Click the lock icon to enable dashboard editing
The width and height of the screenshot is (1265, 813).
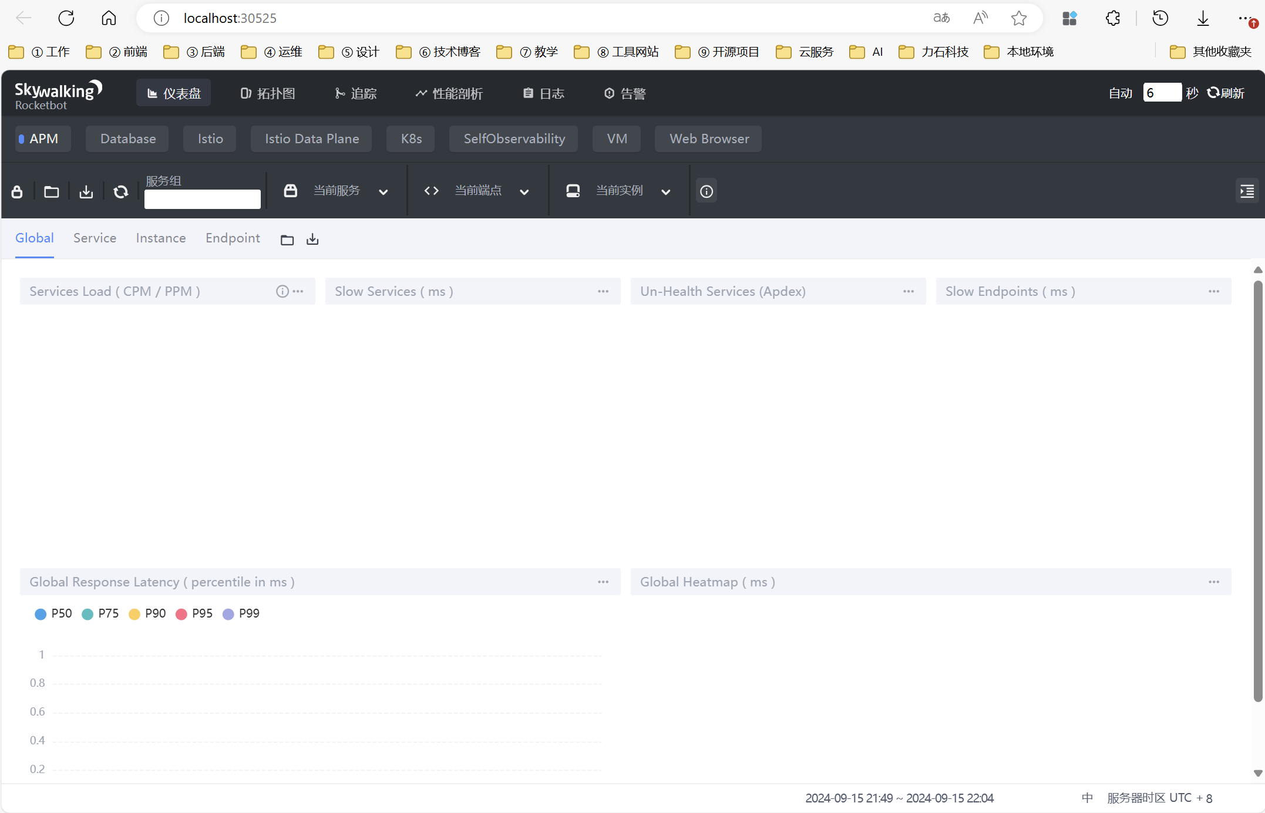(17, 191)
